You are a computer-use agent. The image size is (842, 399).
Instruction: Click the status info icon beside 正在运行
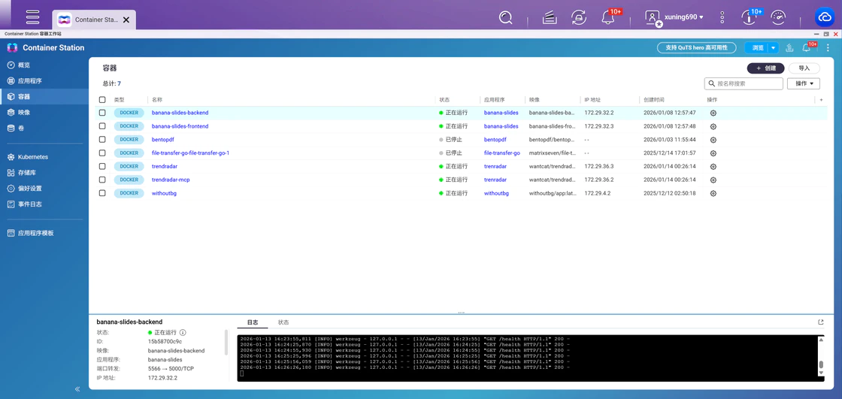pyautogui.click(x=183, y=332)
